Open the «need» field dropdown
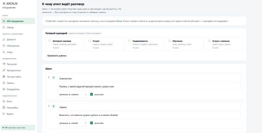This screenshot has height=133, width=262. [x=73, y=123]
